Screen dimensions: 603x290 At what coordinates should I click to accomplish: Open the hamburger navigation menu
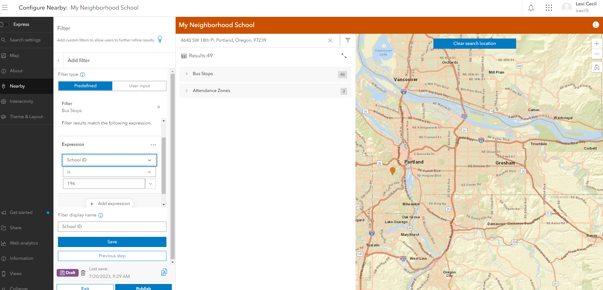point(5,7)
